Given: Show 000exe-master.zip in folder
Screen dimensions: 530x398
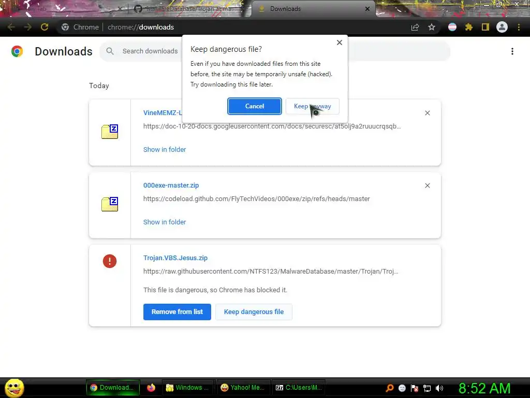Looking at the screenshot, I should pyautogui.click(x=165, y=222).
